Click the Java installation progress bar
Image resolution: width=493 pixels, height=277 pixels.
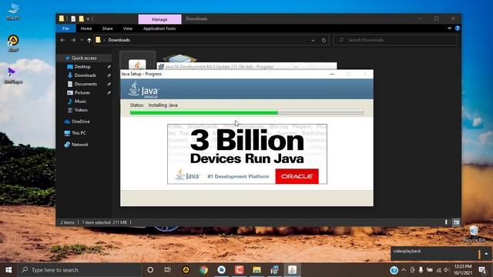[246, 112]
